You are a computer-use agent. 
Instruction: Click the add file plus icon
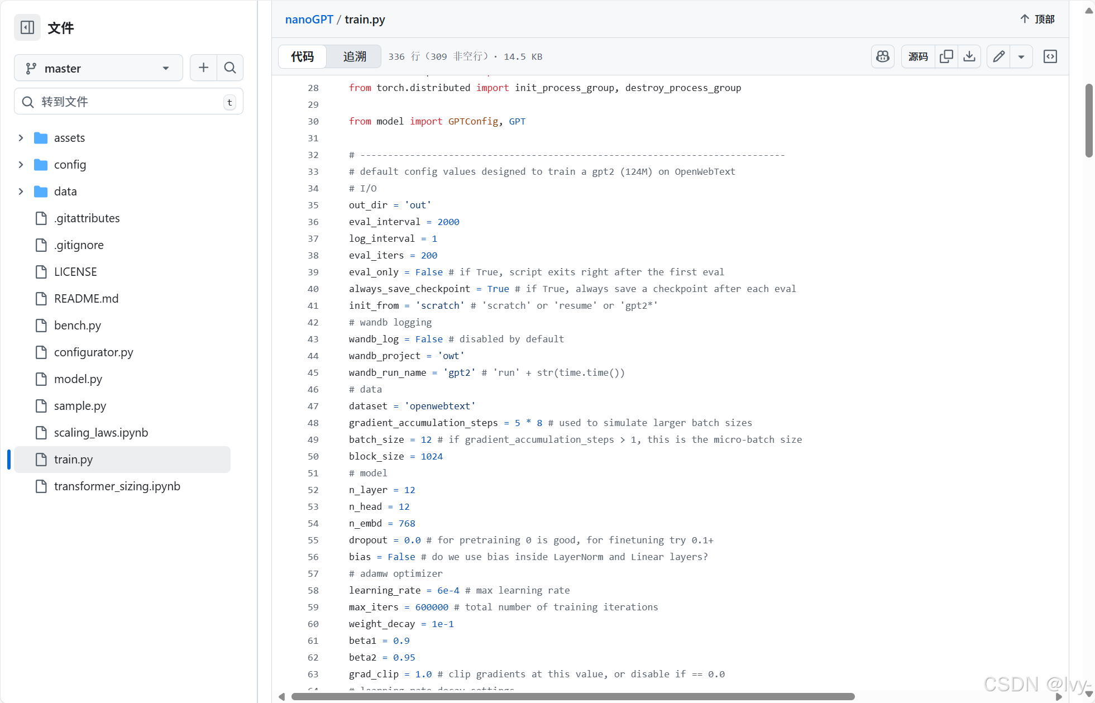[203, 68]
